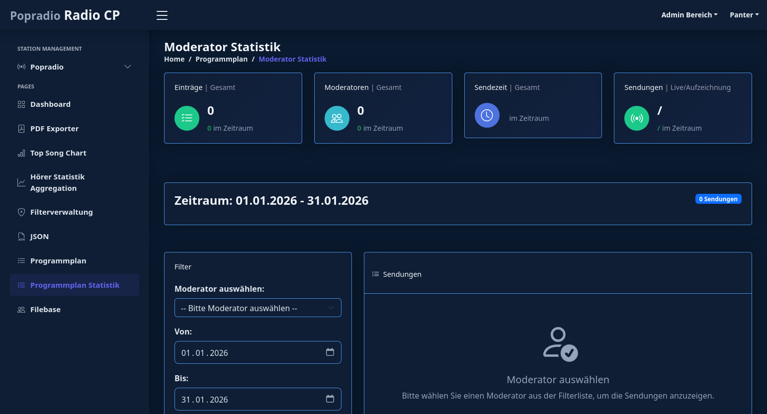Open the Admin Bereich dropdown
Viewport: 767px width, 414px height.
click(x=689, y=15)
